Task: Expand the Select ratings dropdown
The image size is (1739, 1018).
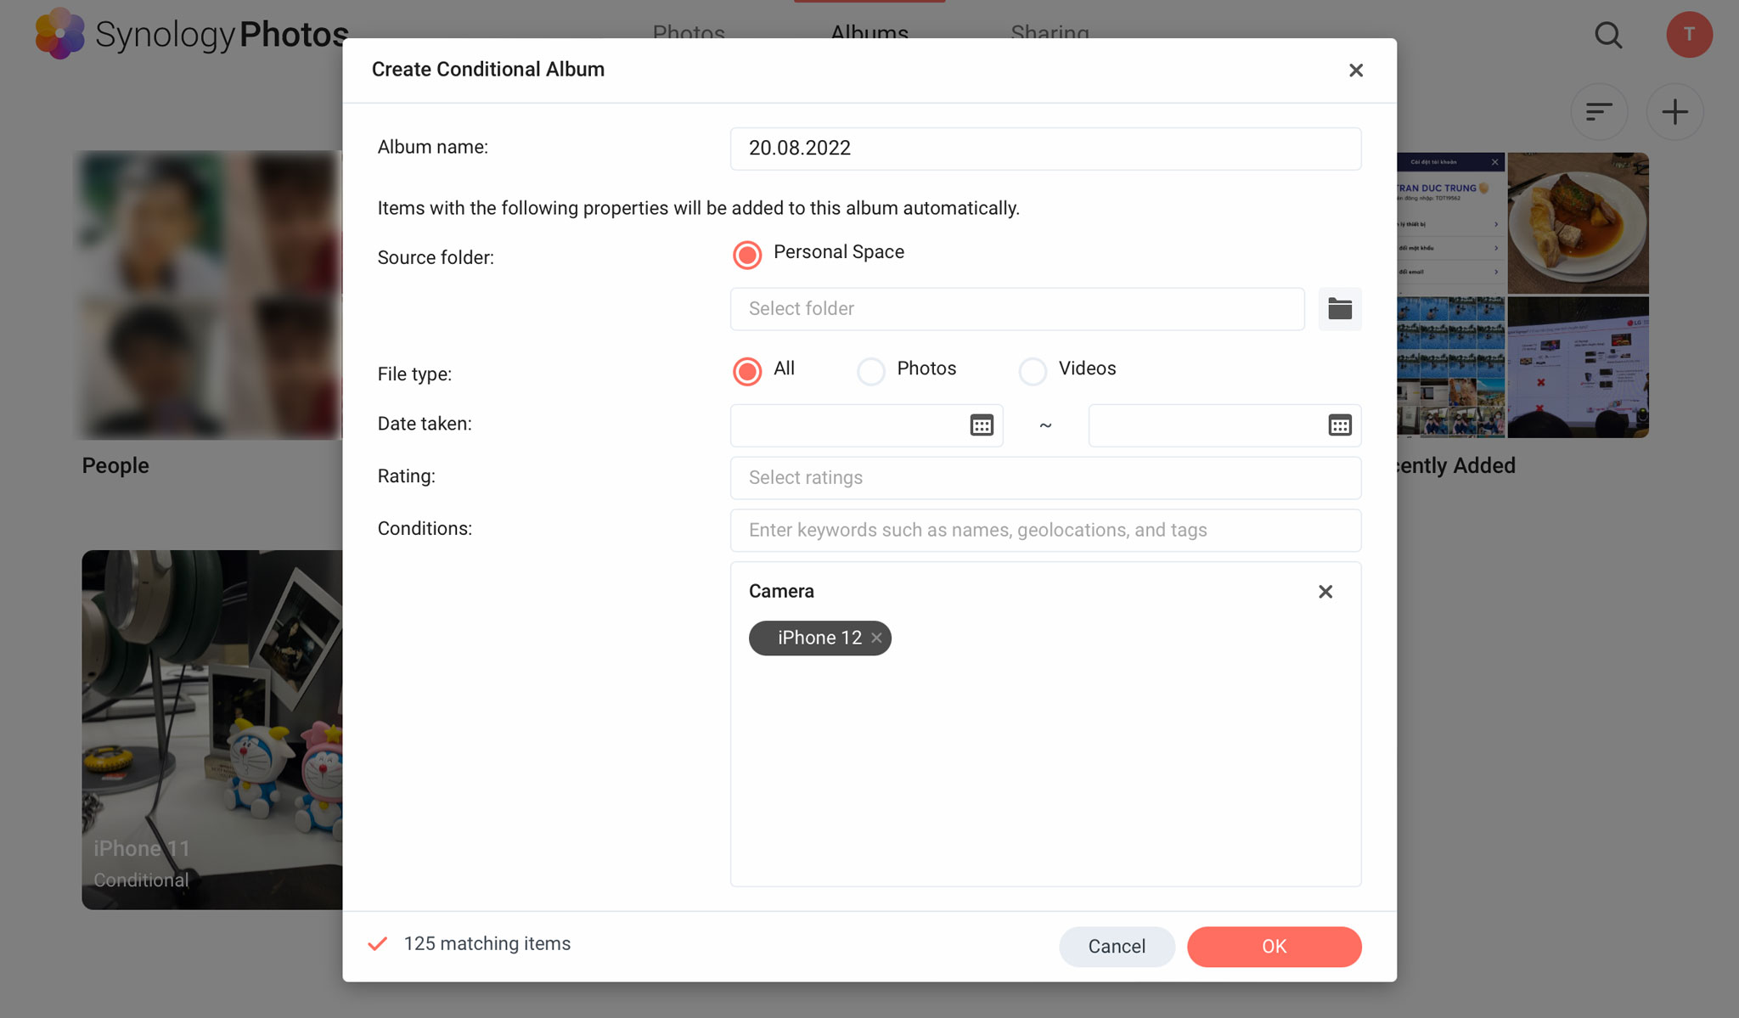Action: (x=1046, y=476)
